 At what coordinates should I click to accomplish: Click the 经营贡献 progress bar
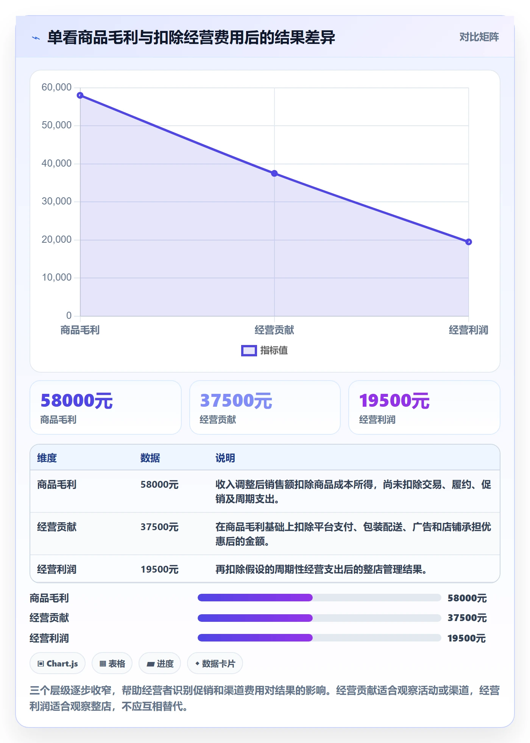(x=320, y=618)
